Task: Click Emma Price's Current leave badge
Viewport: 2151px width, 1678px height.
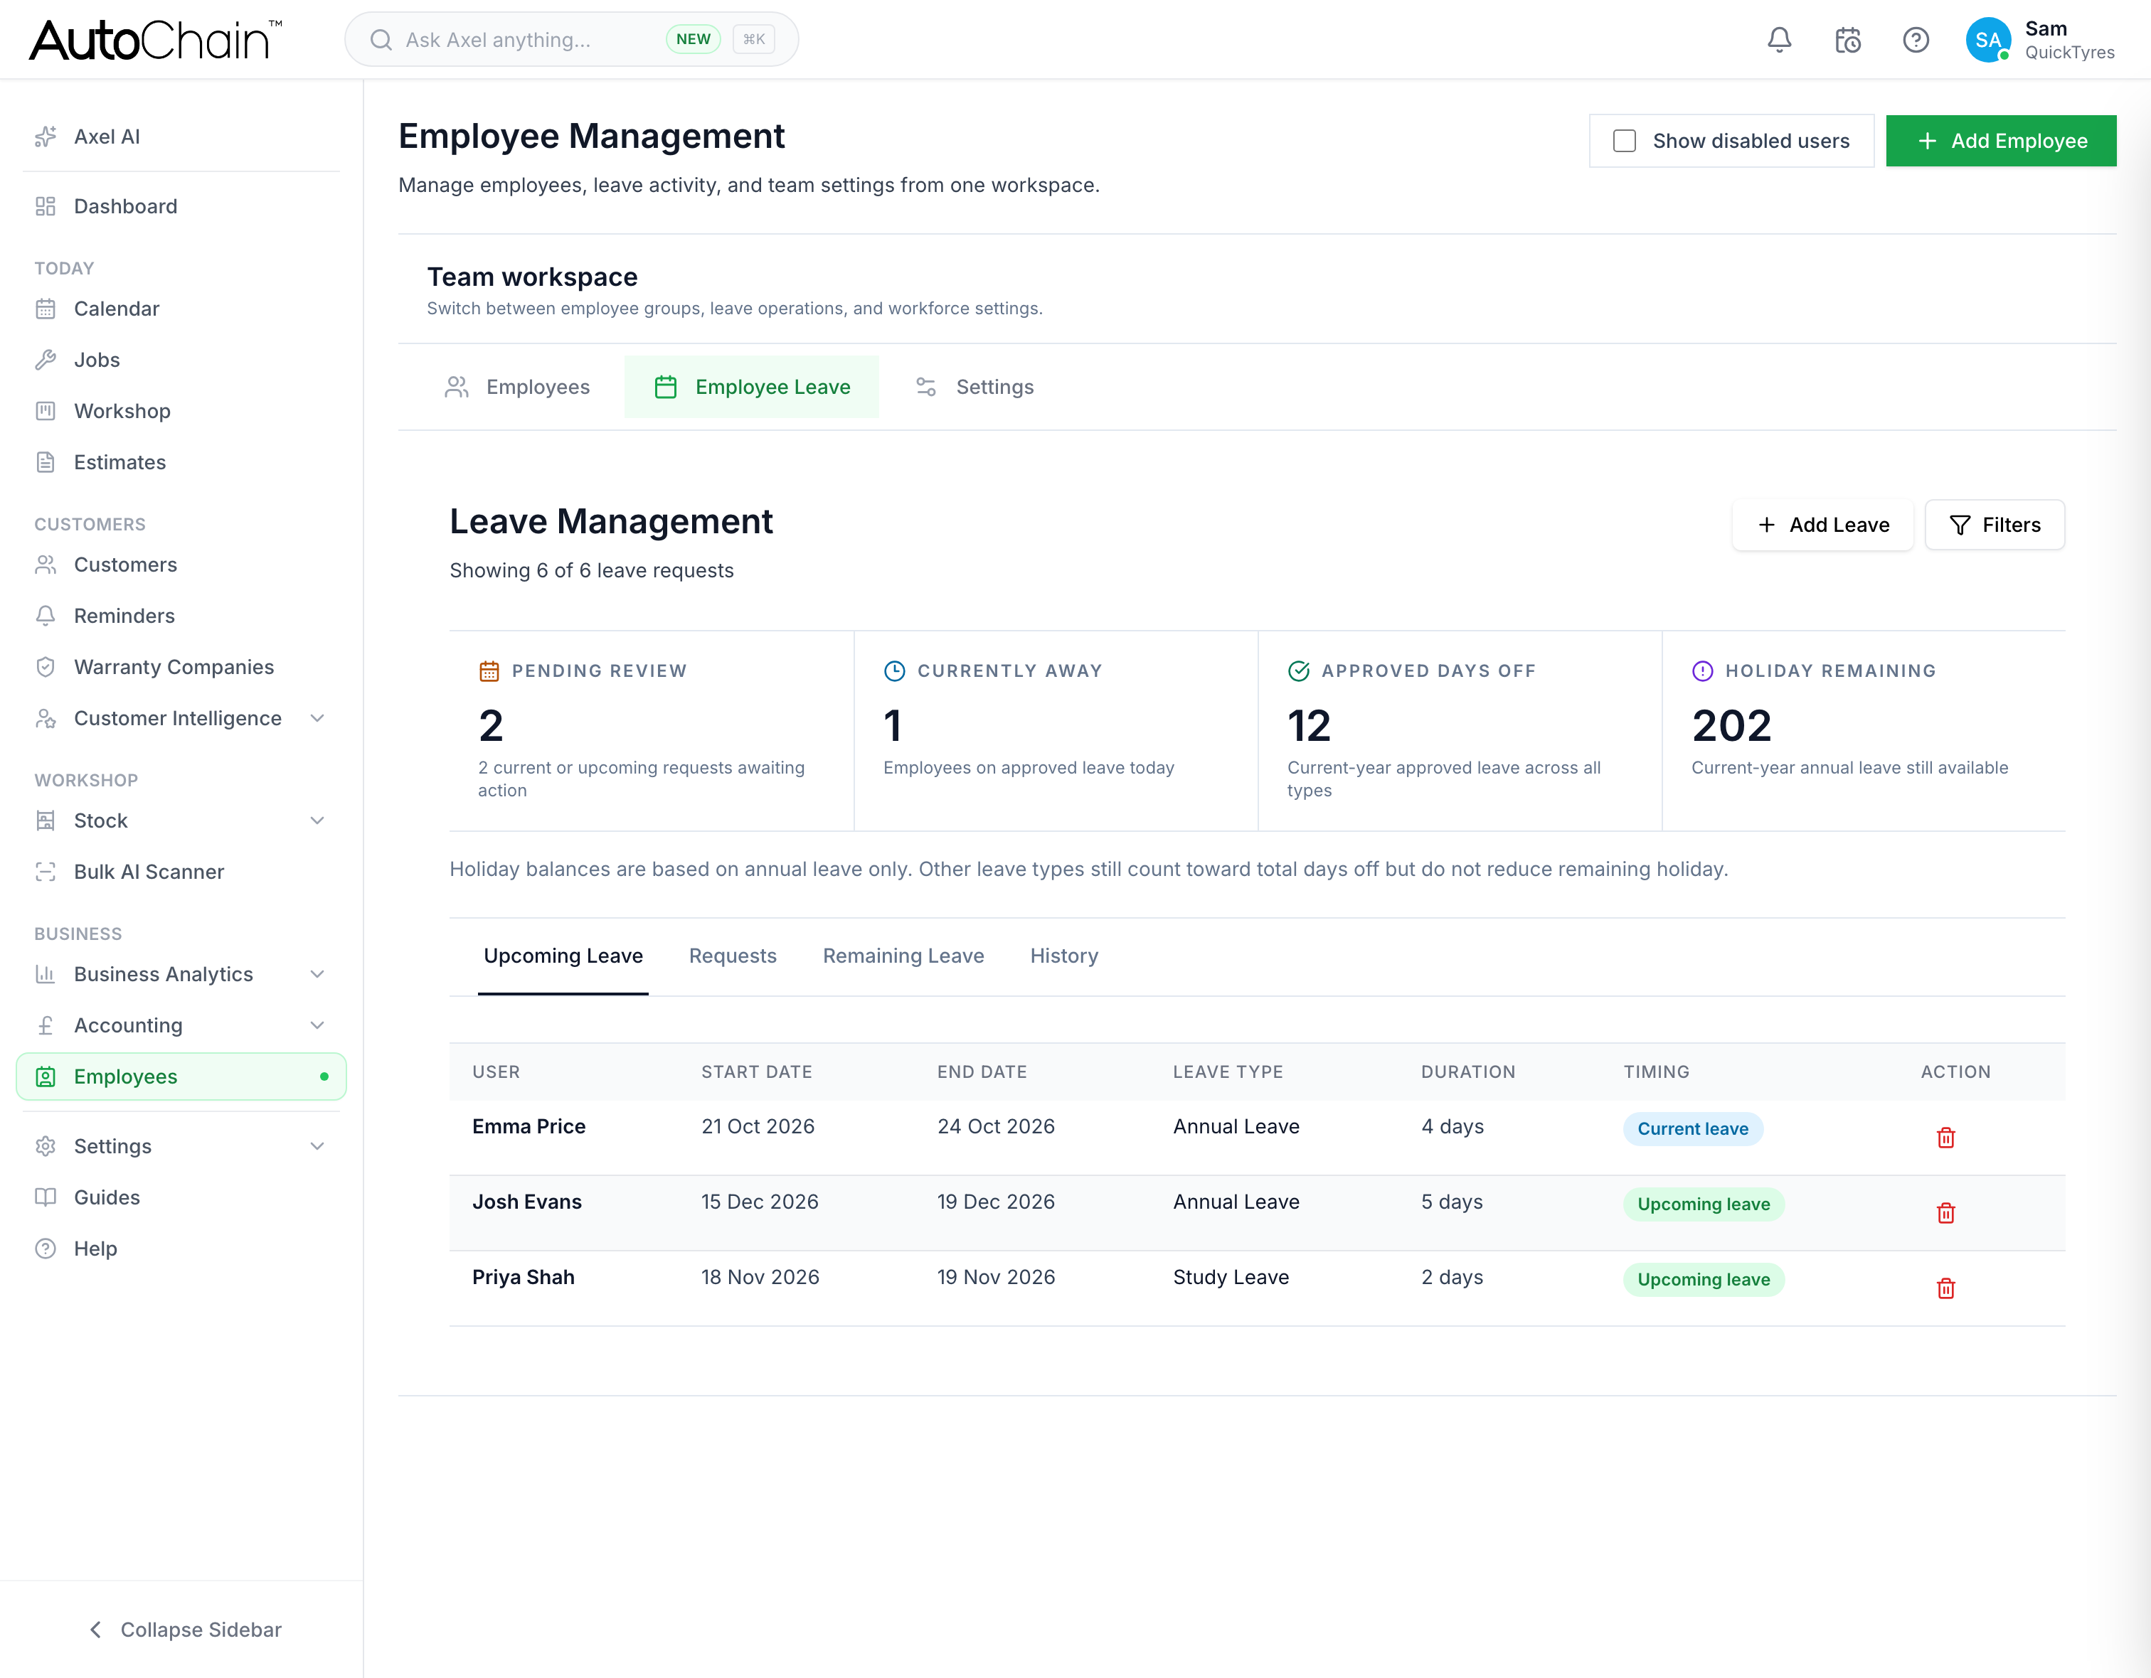Action: tap(1692, 1128)
